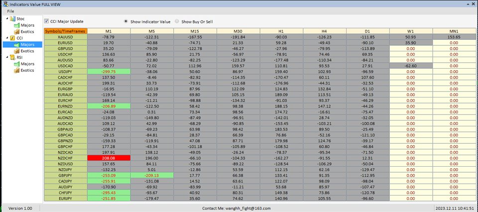This screenshot has height=212, width=478.
Task: Click the Exotics icon under Stoc
Action: [x=17, y=32]
